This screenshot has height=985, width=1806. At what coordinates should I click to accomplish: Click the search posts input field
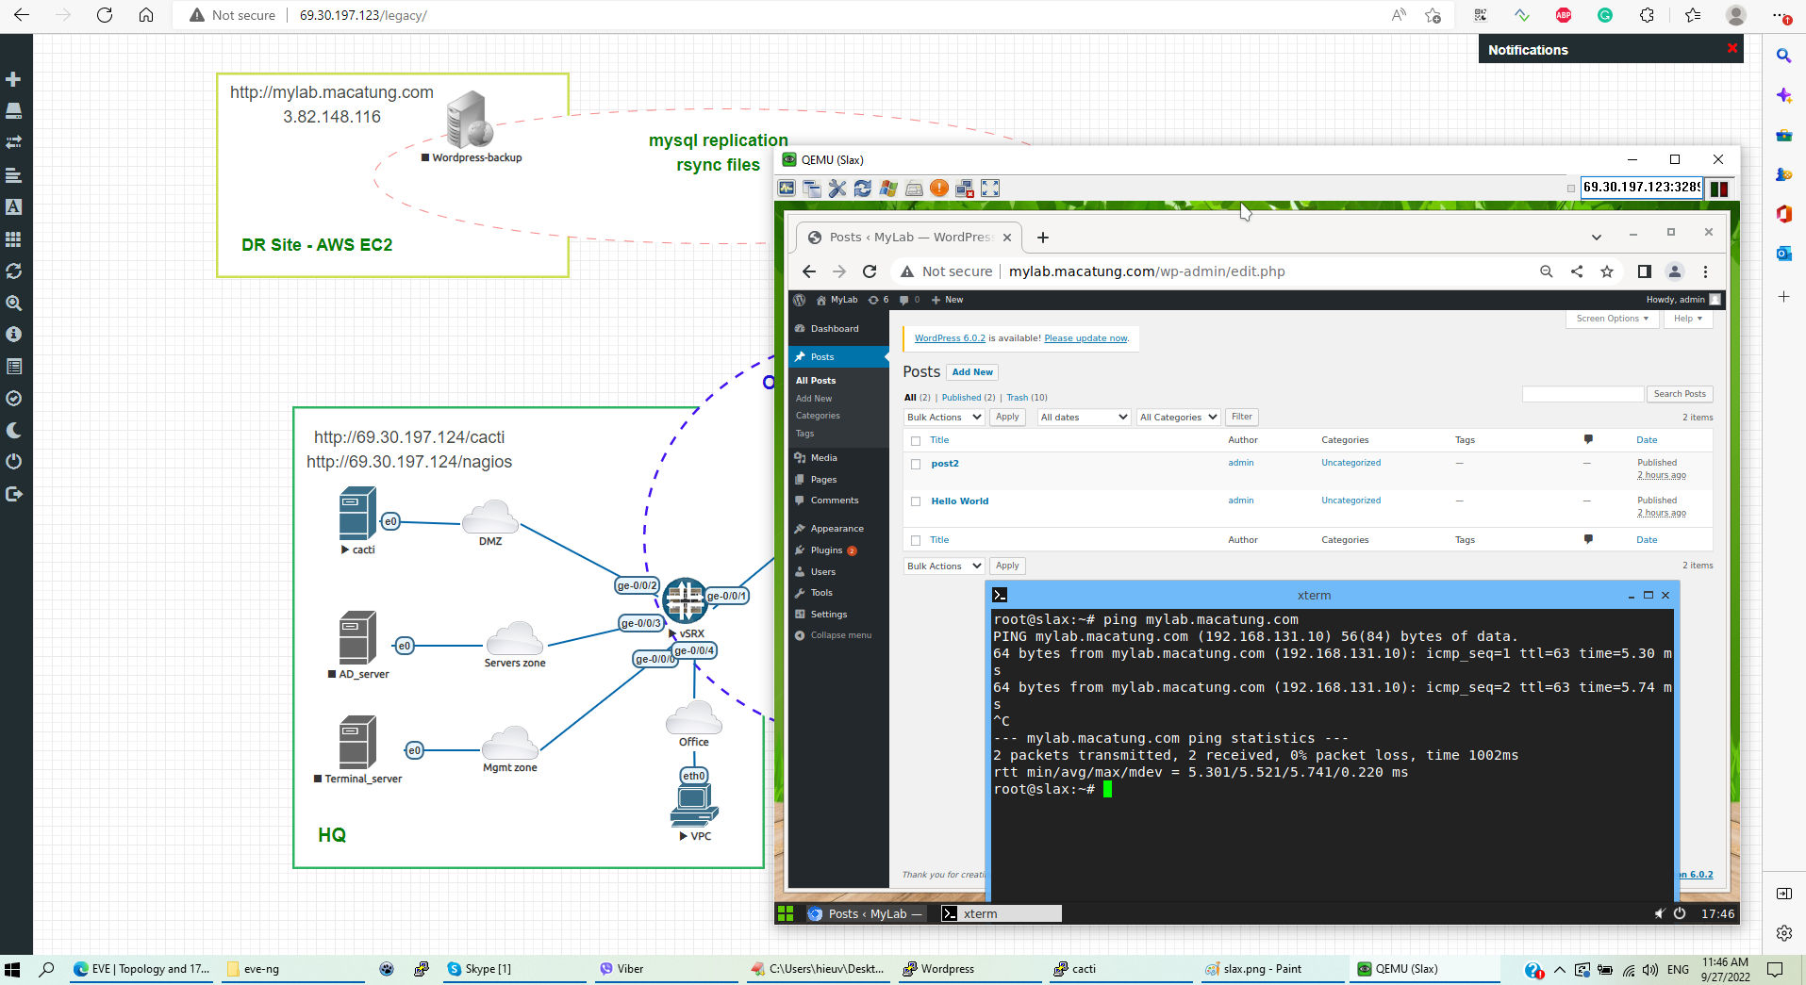(x=1582, y=394)
